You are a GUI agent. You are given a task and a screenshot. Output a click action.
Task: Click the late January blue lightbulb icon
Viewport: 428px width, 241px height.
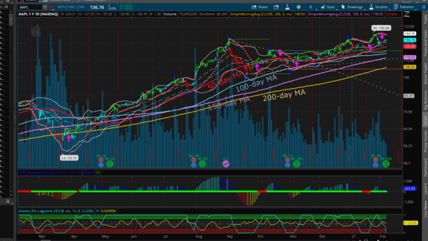(x=376, y=165)
